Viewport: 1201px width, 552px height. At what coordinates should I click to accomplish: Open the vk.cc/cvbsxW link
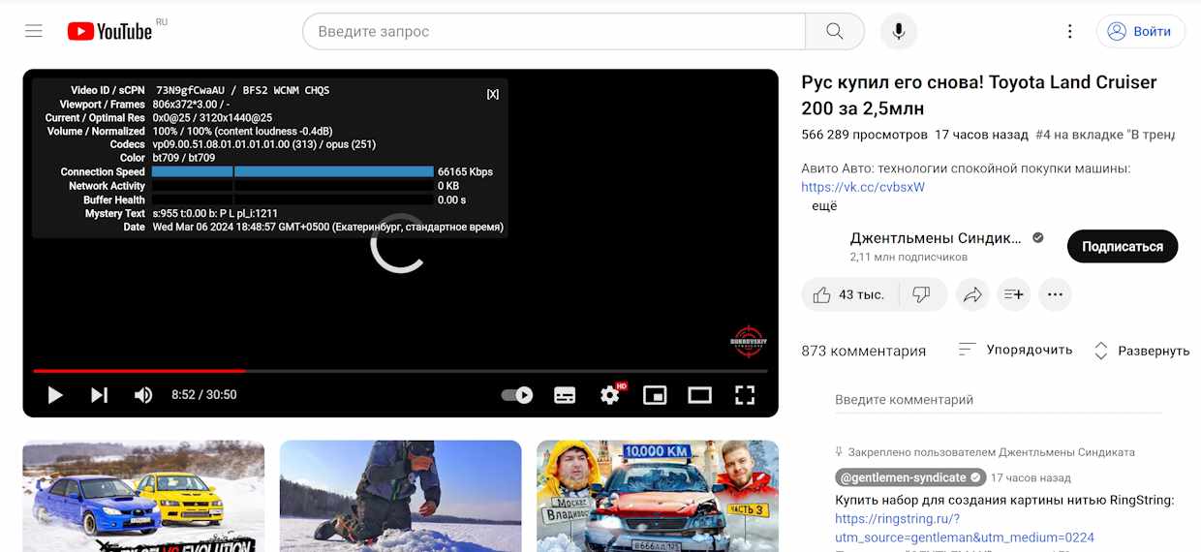click(x=863, y=187)
